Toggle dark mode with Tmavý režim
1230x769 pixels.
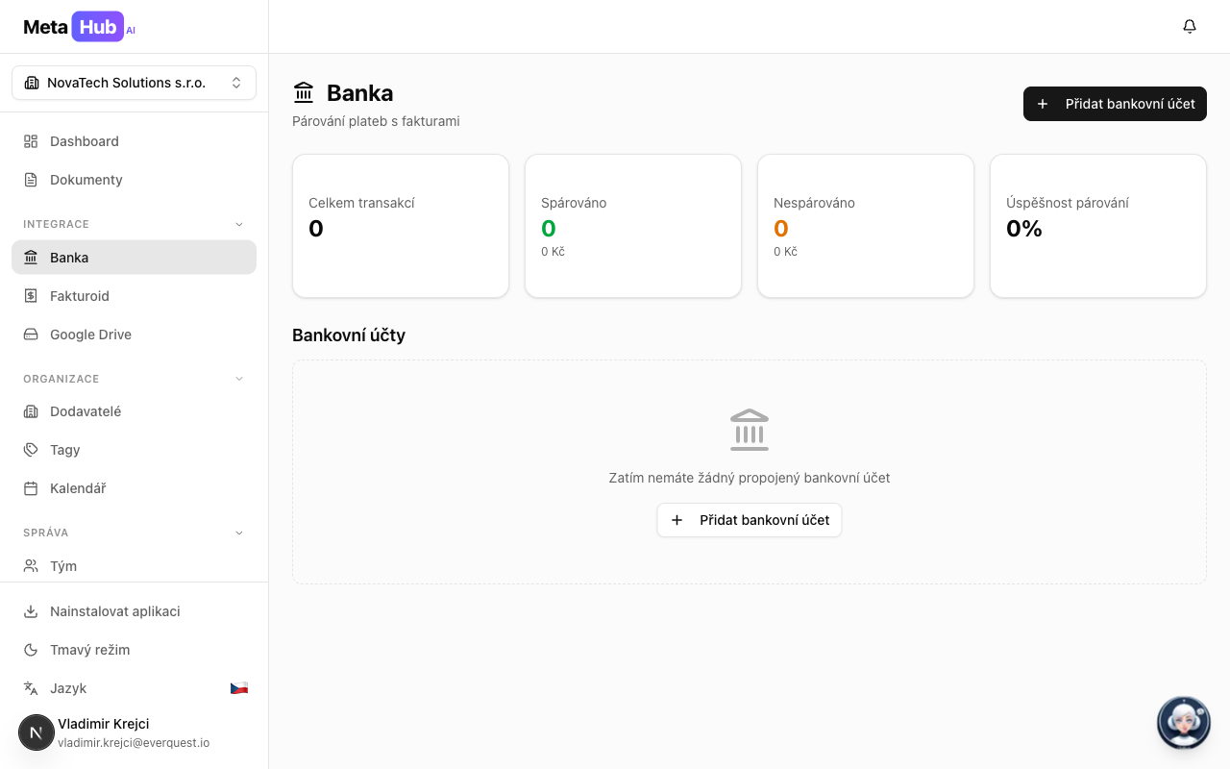point(89,650)
